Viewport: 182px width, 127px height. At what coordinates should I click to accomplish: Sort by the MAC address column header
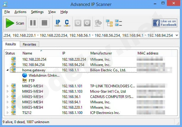point(154,53)
